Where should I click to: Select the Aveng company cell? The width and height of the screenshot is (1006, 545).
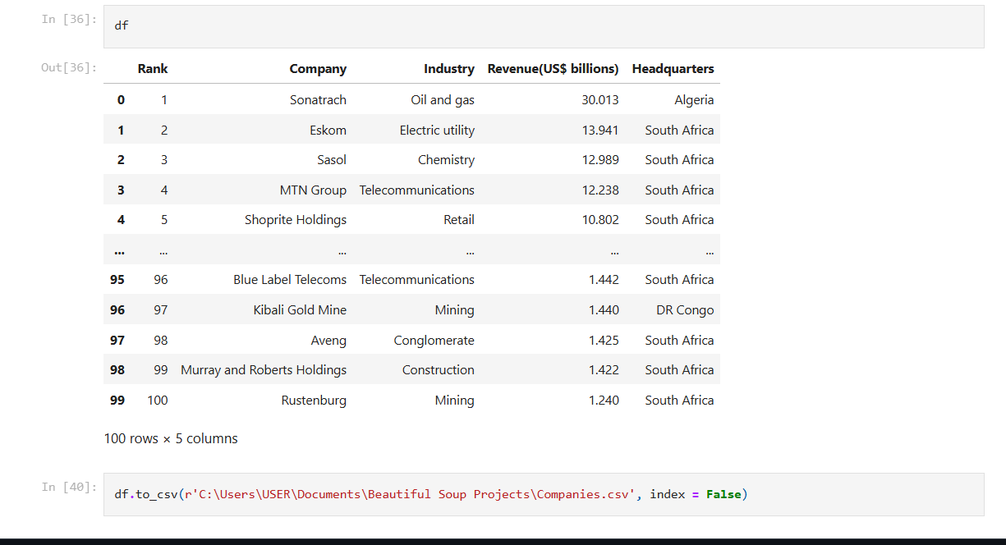328,340
